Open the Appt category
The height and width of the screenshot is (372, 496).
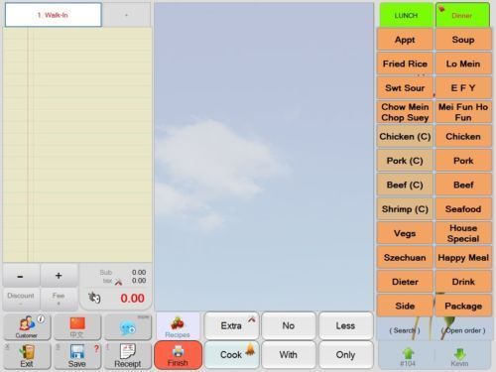point(405,40)
